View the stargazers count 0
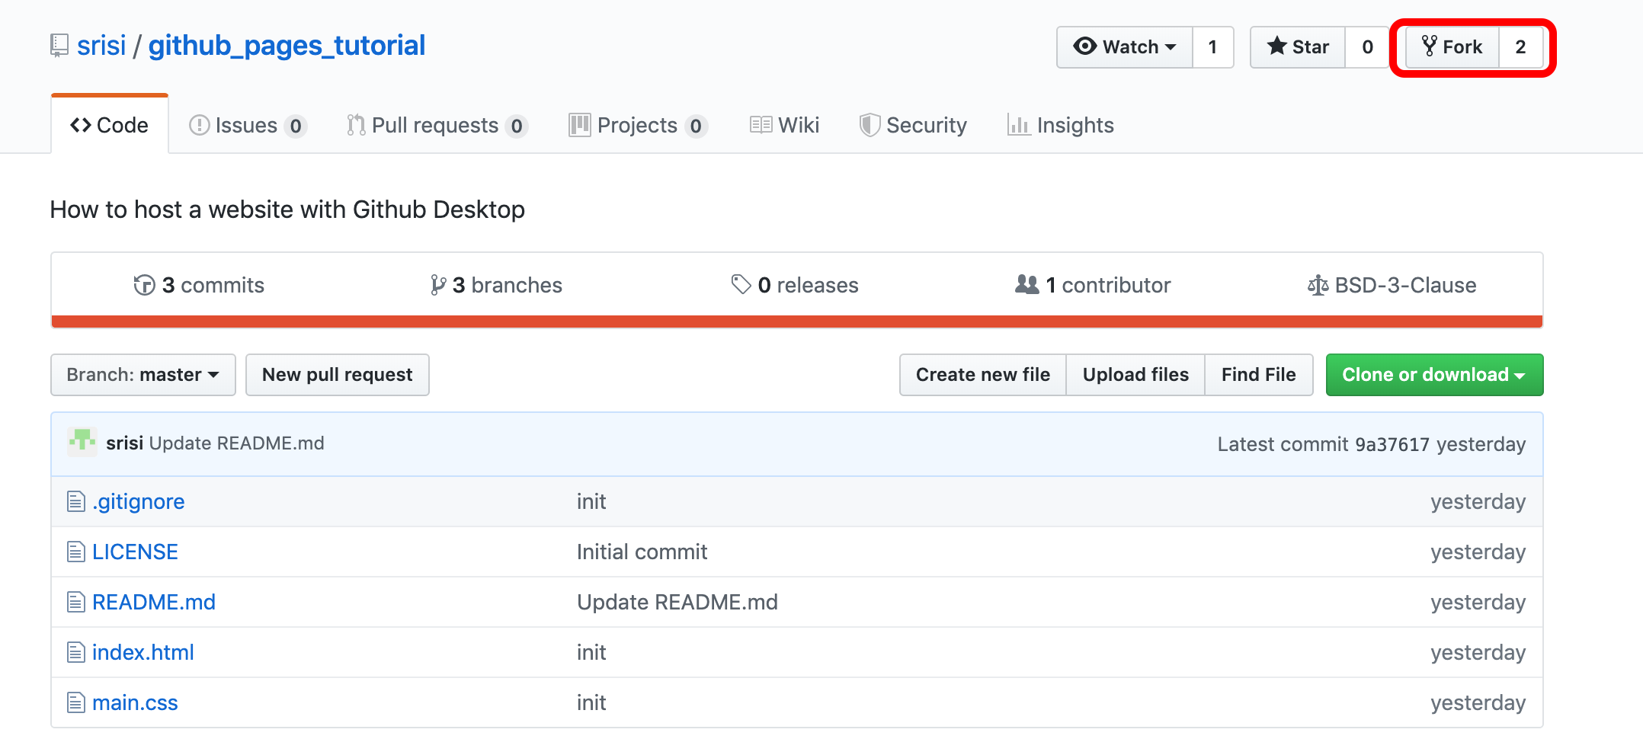 tap(1368, 47)
